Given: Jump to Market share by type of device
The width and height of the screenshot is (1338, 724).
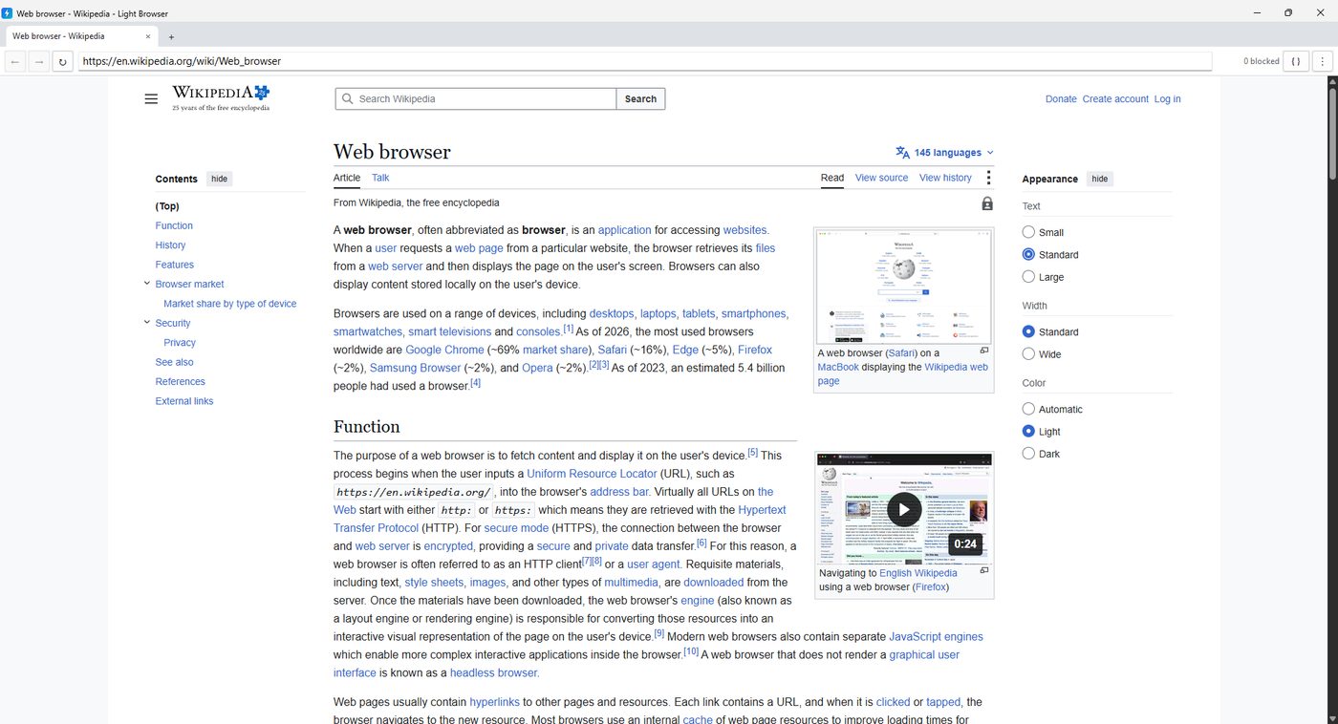Looking at the screenshot, I should (230, 304).
